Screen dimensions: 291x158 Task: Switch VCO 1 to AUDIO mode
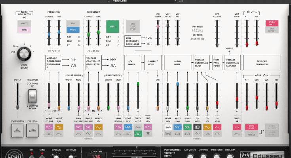pos(73,30)
